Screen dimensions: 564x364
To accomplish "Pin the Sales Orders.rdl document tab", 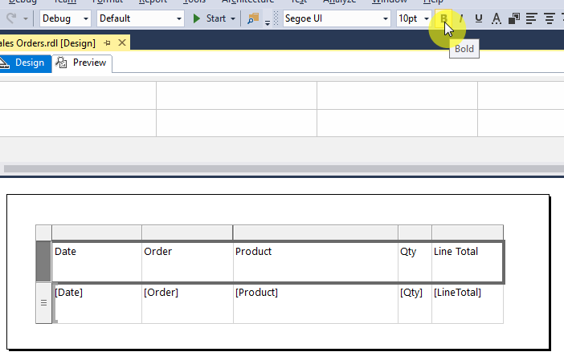I will coord(107,42).
